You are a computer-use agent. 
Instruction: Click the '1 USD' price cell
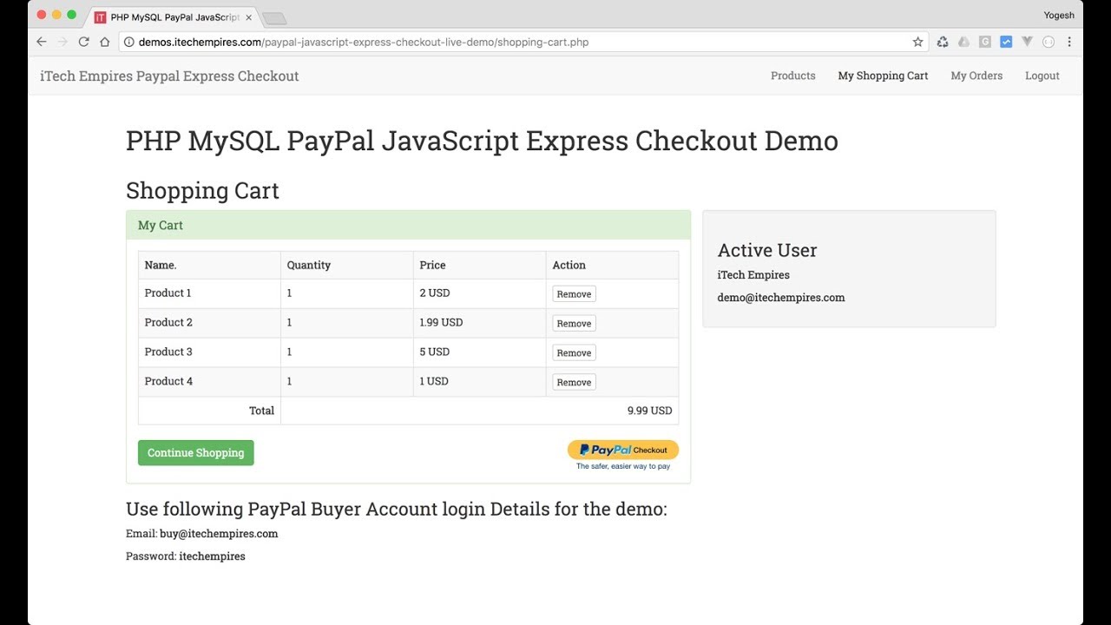[x=480, y=382]
